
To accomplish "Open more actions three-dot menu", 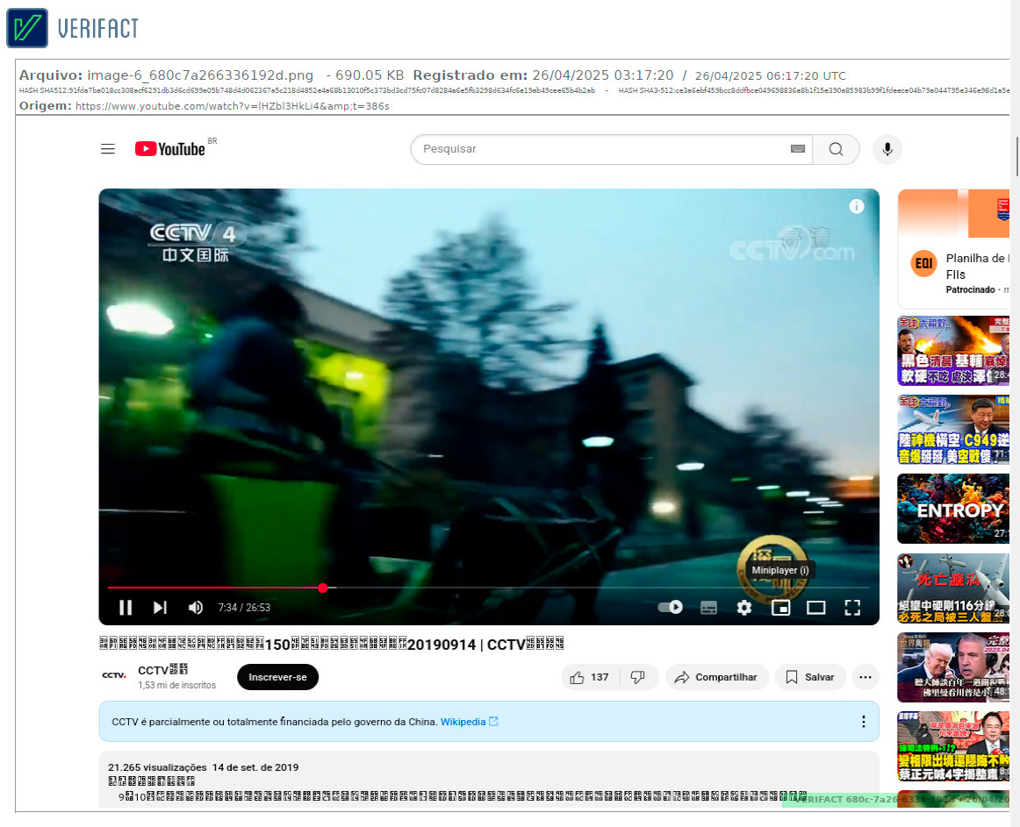I will point(866,677).
